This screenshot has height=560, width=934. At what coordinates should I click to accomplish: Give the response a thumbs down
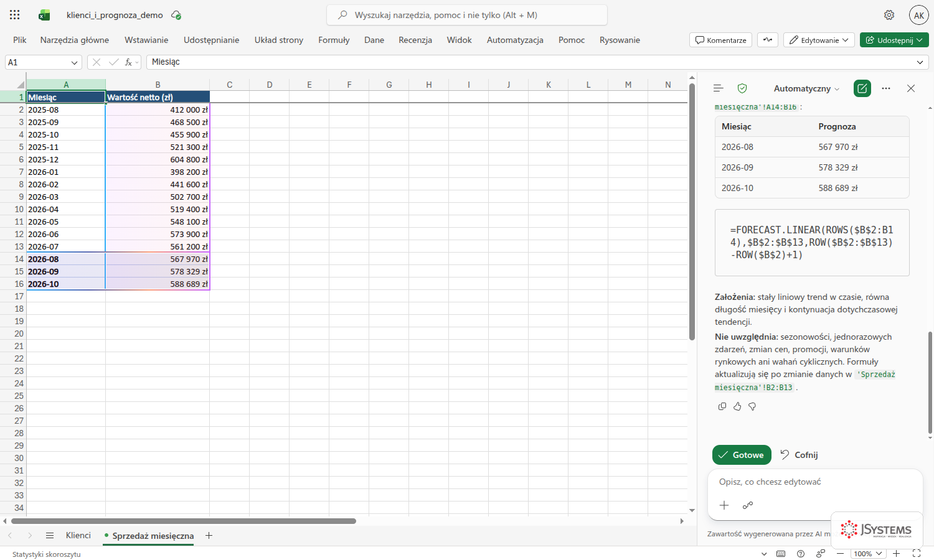[x=752, y=406]
